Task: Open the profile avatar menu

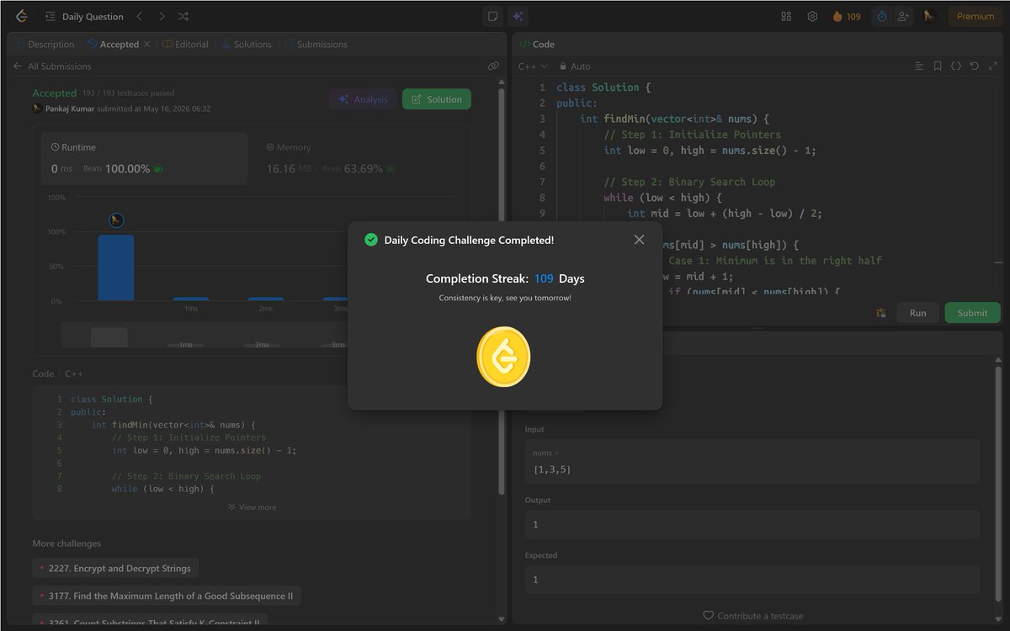Action: point(930,16)
